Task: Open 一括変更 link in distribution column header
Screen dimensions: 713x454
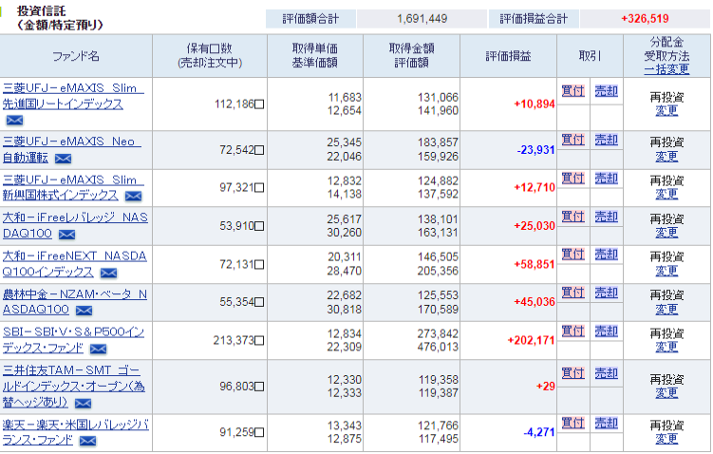Action: [666, 69]
